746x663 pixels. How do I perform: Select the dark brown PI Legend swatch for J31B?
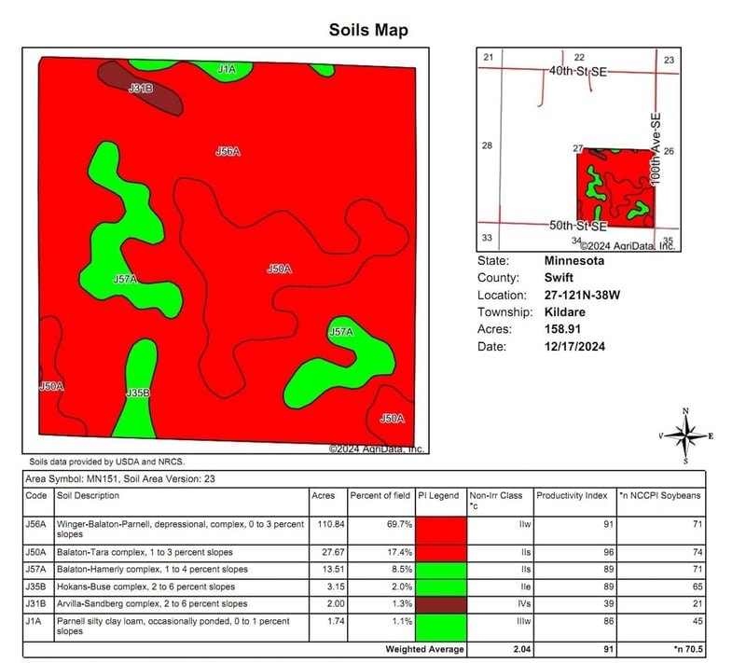[x=441, y=604]
